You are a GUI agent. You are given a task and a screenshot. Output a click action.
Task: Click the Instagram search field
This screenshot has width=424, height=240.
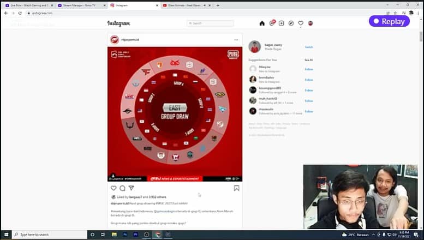pyautogui.click(x=210, y=23)
